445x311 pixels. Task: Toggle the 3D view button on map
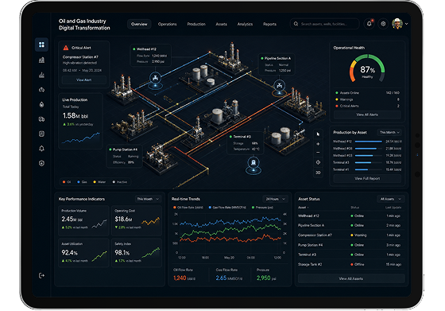point(318,173)
